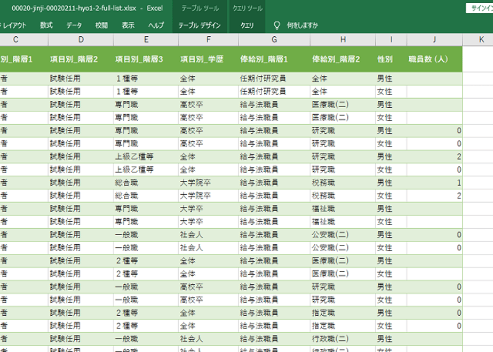Open the 校閲 ribbon tab
Viewport: 493px width, 352px height.
click(101, 26)
